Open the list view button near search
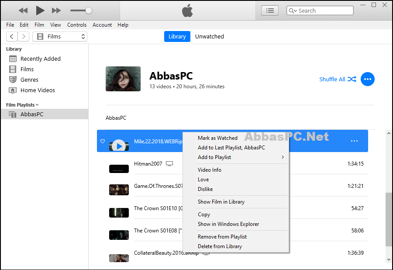This screenshot has height=270, width=393. [x=270, y=10]
